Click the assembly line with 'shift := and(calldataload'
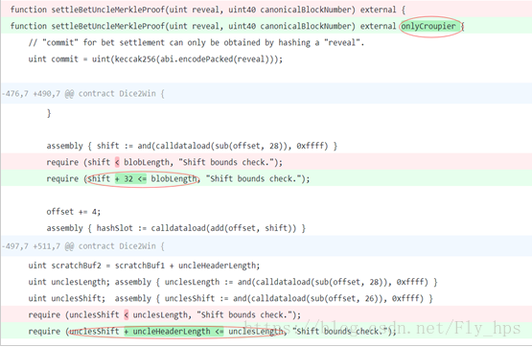Image resolution: width=532 pixels, height=347 pixels. [192, 146]
